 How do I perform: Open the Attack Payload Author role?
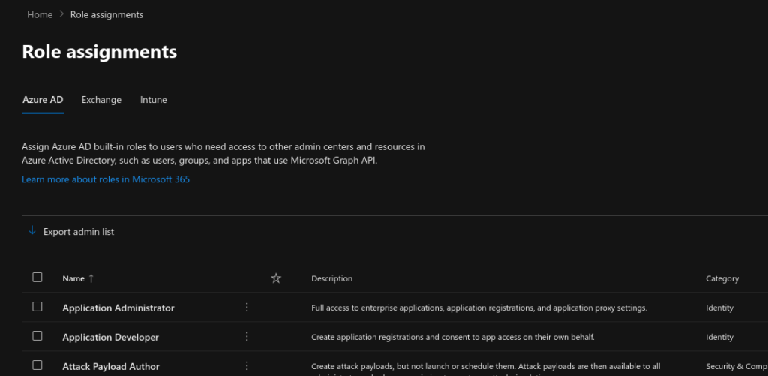point(111,367)
